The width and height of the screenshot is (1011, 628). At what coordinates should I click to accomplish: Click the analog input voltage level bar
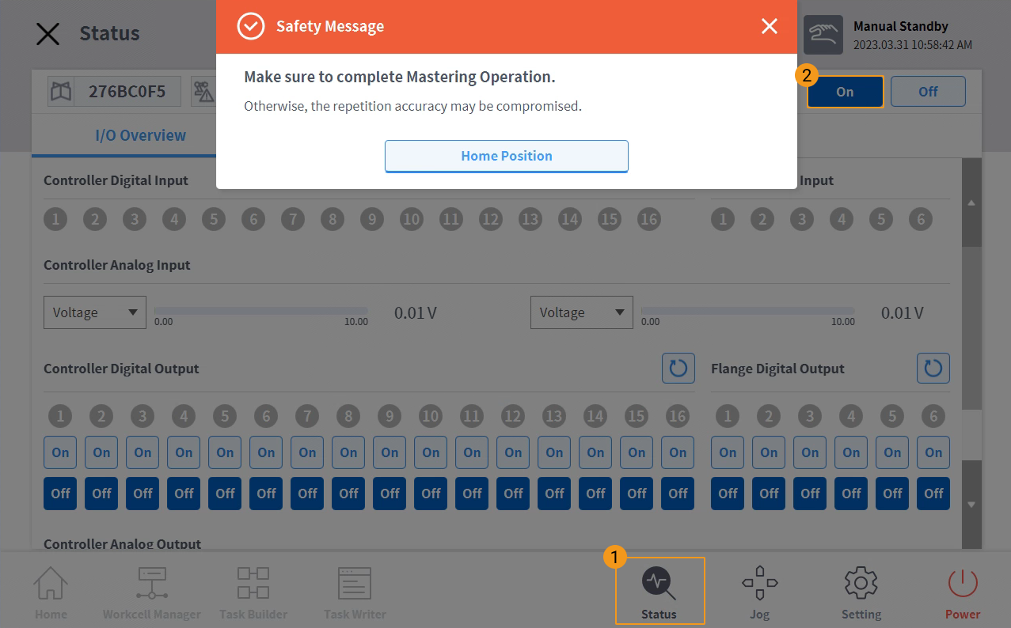tap(261, 309)
